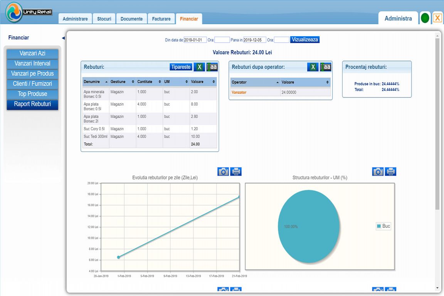444x296 pixels.
Task: Sort operator table by Operator column
Action: point(255,82)
